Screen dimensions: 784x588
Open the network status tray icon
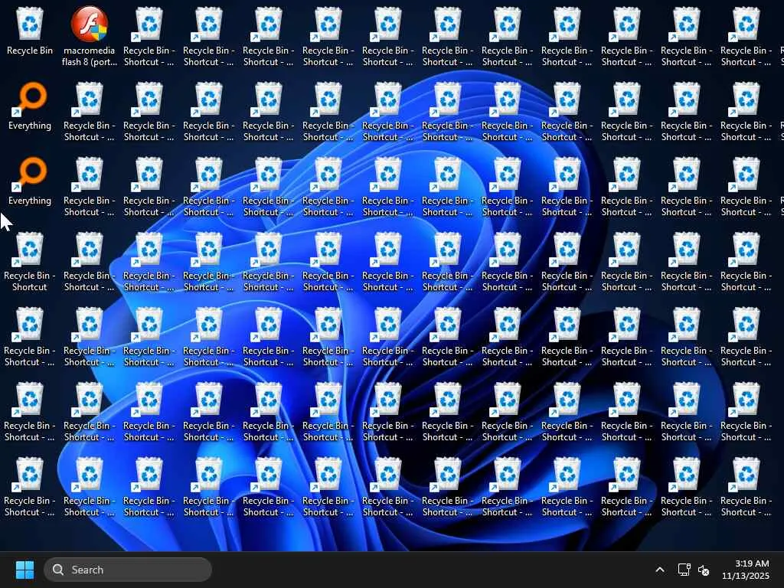(684, 570)
